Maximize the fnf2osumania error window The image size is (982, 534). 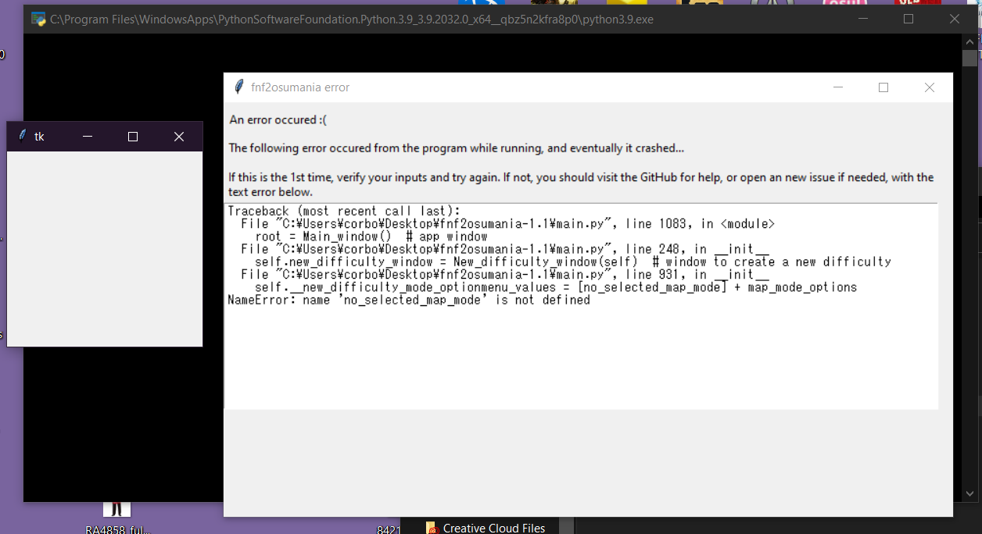coord(883,87)
